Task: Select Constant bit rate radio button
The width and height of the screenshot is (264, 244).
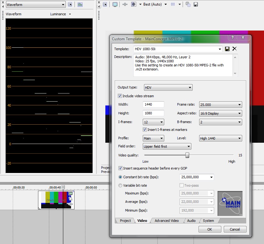Action: point(120,177)
